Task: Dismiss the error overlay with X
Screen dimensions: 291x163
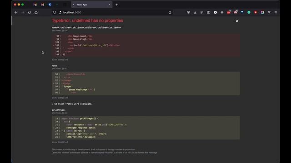Action: pyautogui.click(x=237, y=21)
